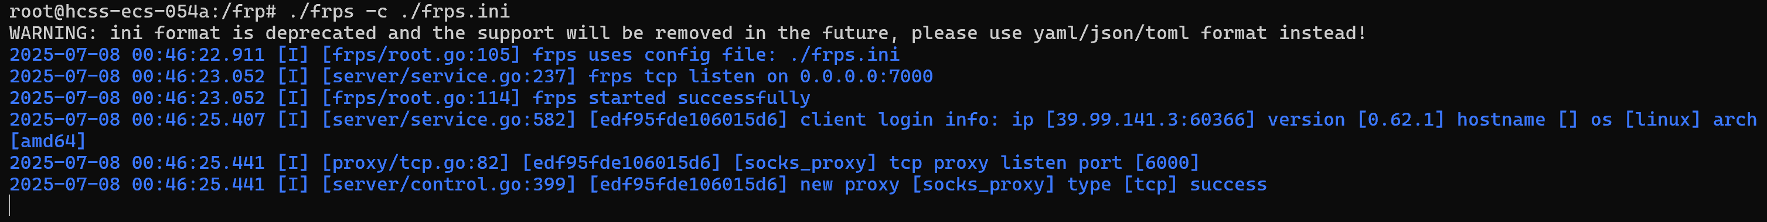Click the source reference [frps/root.go:114]
Screen dimensions: 1767x222
click(x=421, y=98)
